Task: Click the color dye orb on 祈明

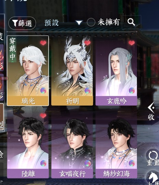Action: click(x=88, y=90)
